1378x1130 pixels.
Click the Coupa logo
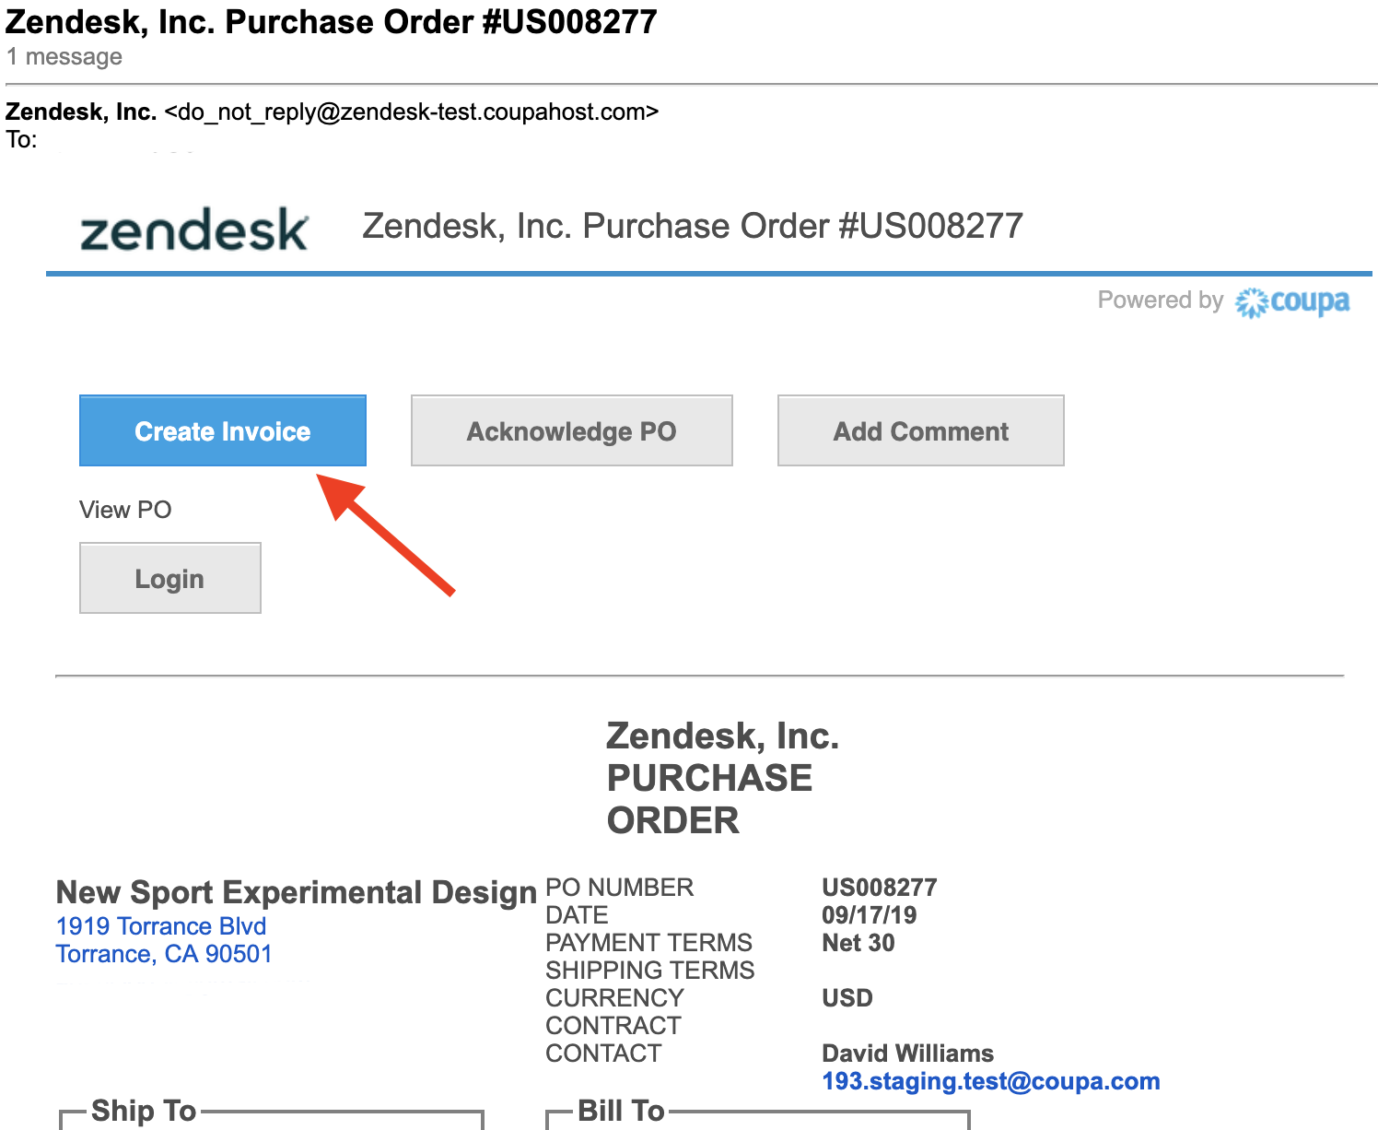[1292, 301]
